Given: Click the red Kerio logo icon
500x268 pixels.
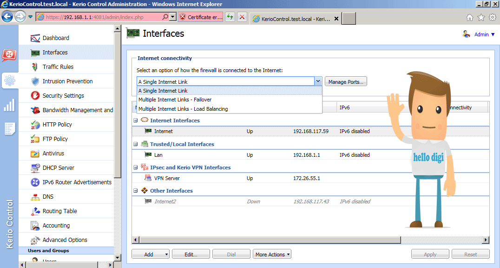Looking at the screenshot, I should click(x=9, y=55).
